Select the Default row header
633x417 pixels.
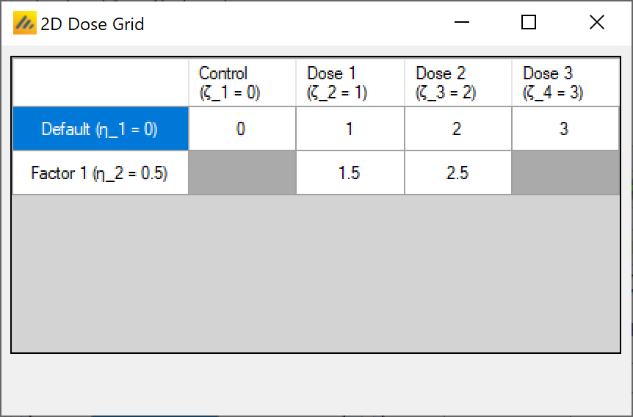(x=101, y=129)
